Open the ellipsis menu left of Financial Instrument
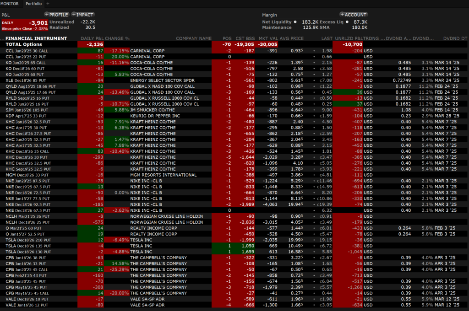The height and width of the screenshot is (311, 469). click(2, 38)
